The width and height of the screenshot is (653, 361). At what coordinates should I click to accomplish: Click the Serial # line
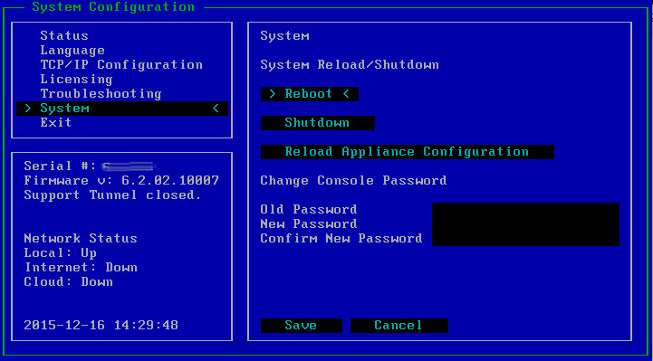coord(89,166)
